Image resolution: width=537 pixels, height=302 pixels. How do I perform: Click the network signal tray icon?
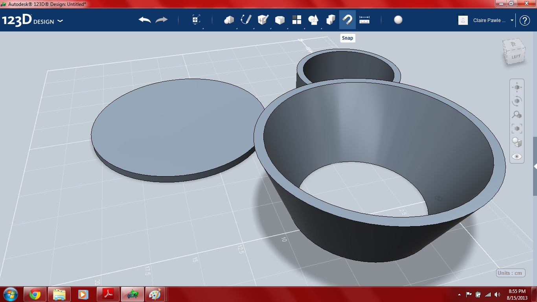coord(488,295)
